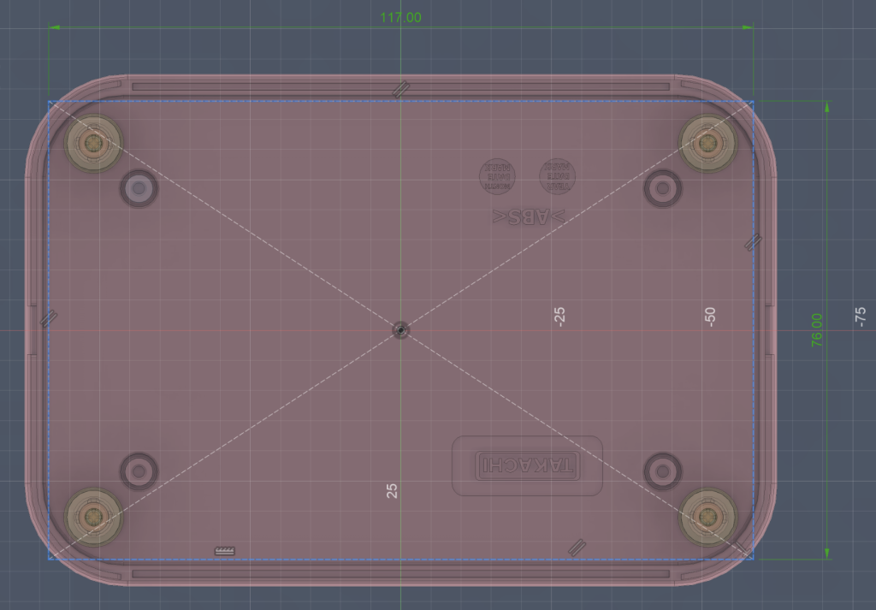Image resolution: width=876 pixels, height=610 pixels.
Task: Select the upper-right inner standoff hole
Action: tap(663, 189)
